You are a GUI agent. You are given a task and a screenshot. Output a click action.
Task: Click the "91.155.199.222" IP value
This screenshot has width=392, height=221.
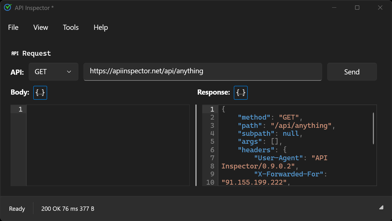point(254,182)
